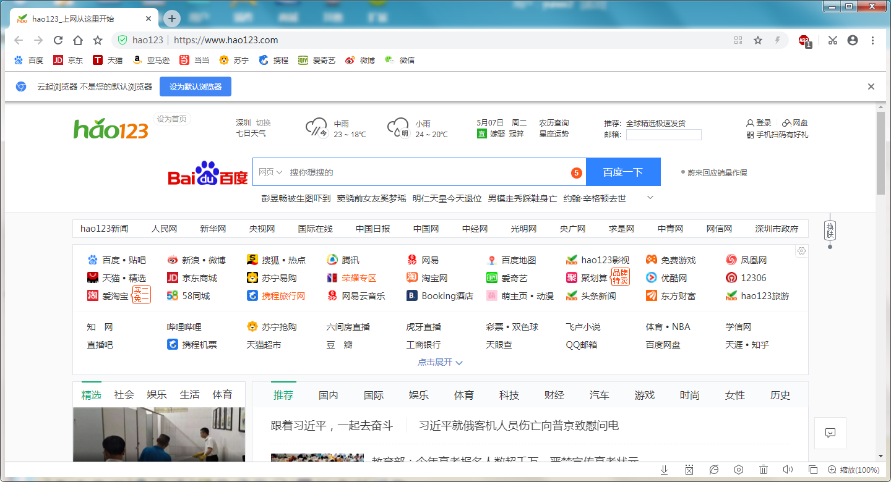Click the lightning boost icon in address bar
The width and height of the screenshot is (891, 482).
click(778, 40)
